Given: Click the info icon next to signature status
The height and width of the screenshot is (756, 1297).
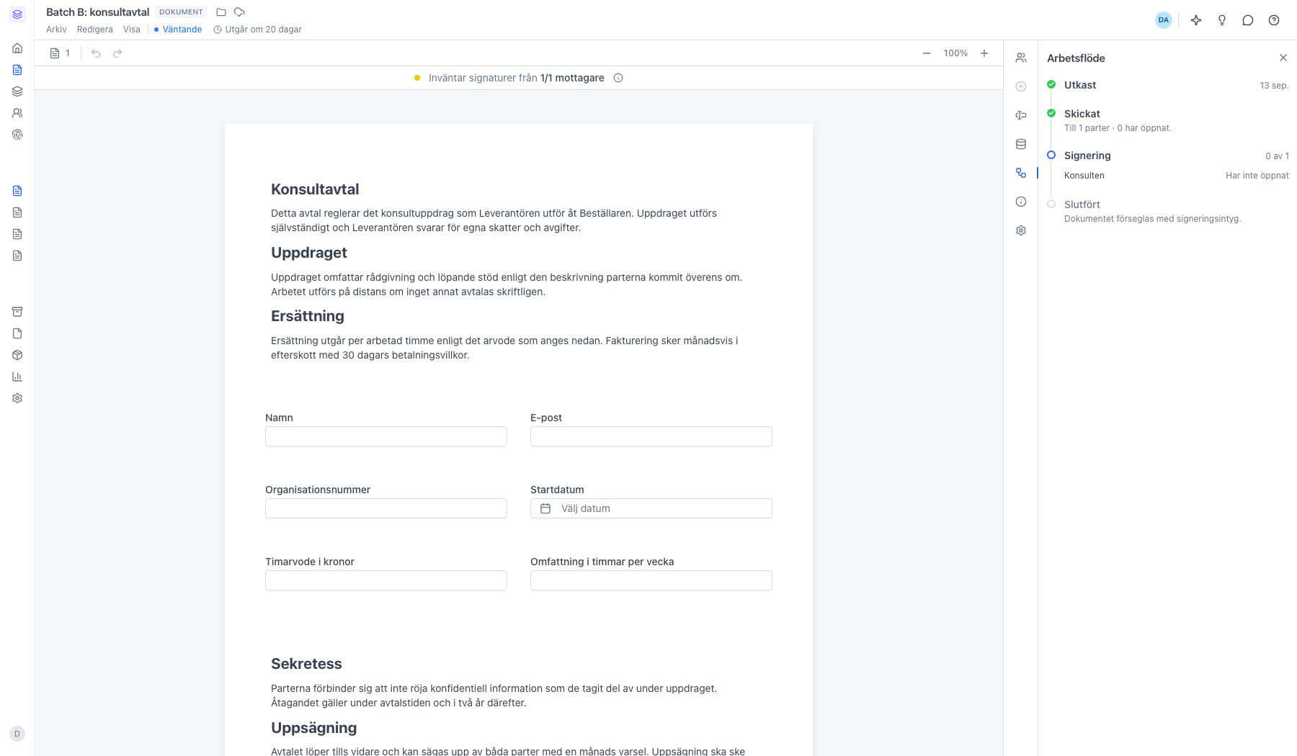Looking at the screenshot, I should pos(618,78).
